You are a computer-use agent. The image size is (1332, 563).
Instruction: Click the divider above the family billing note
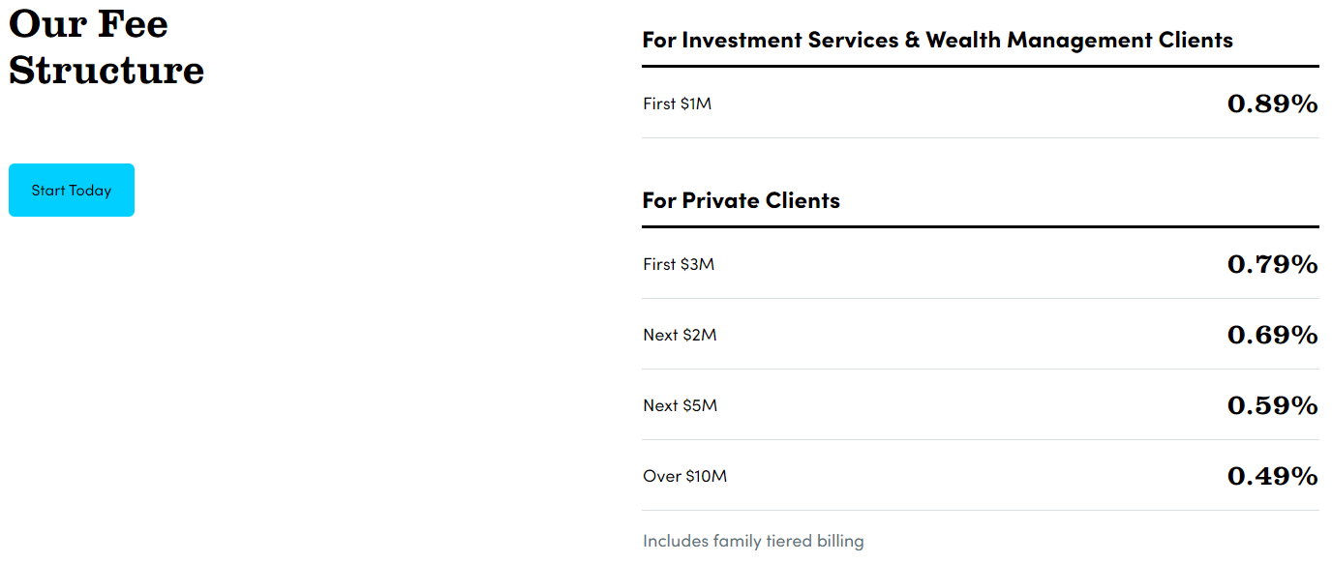980,511
